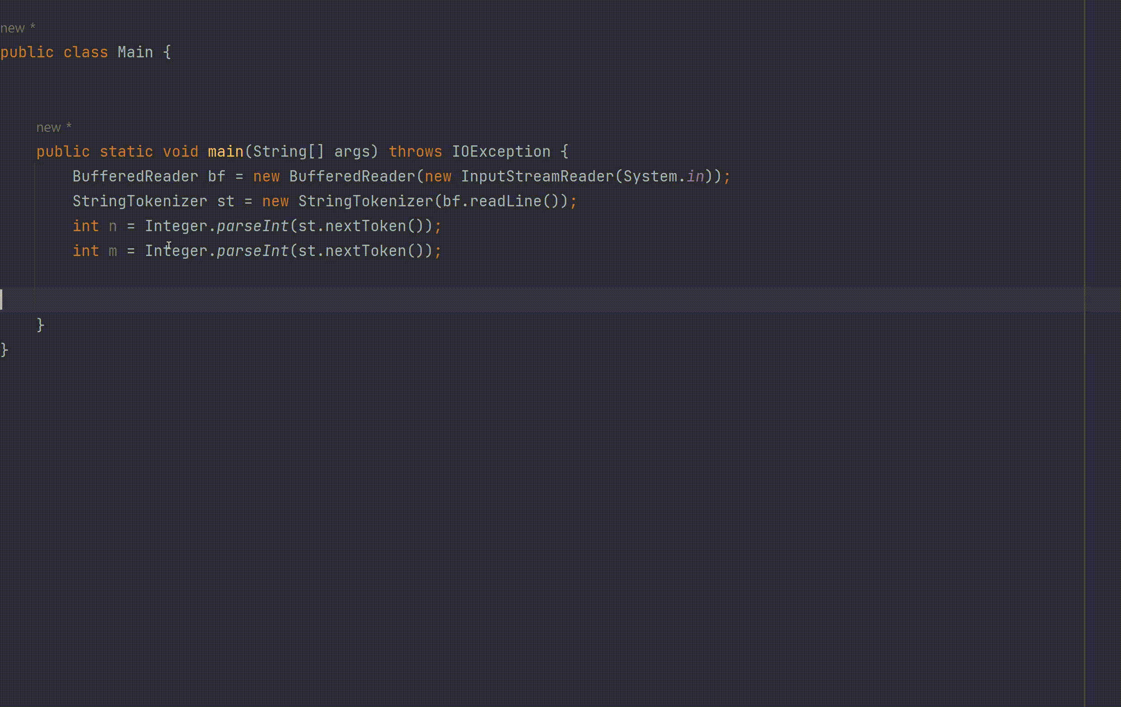This screenshot has width=1121, height=707.
Task: Click the readLine method call
Action: point(505,201)
